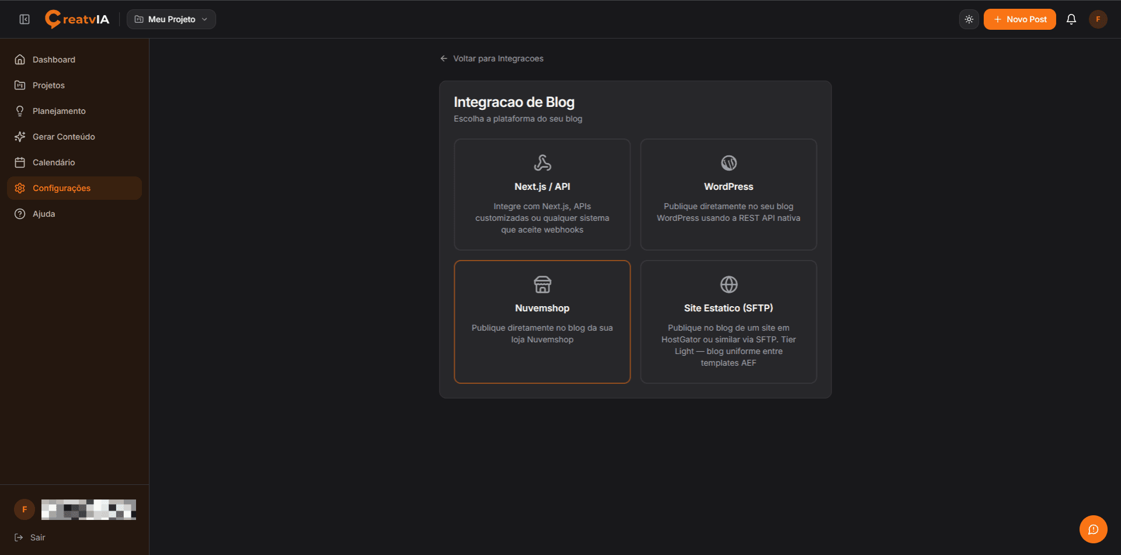Click the Sair logout icon
The height and width of the screenshot is (555, 1121).
[x=19, y=537]
